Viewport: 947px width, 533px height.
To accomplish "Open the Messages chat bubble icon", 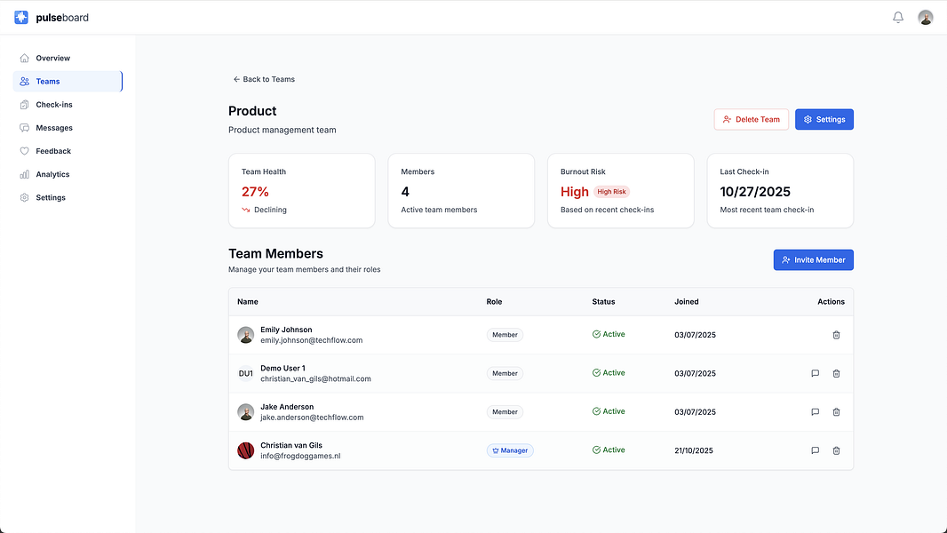I will (x=25, y=127).
